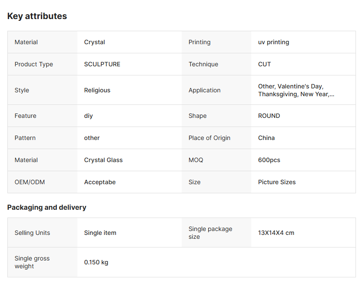This screenshot has width=359, height=283.
Task: Select the ROUND shape value
Action: (x=269, y=116)
